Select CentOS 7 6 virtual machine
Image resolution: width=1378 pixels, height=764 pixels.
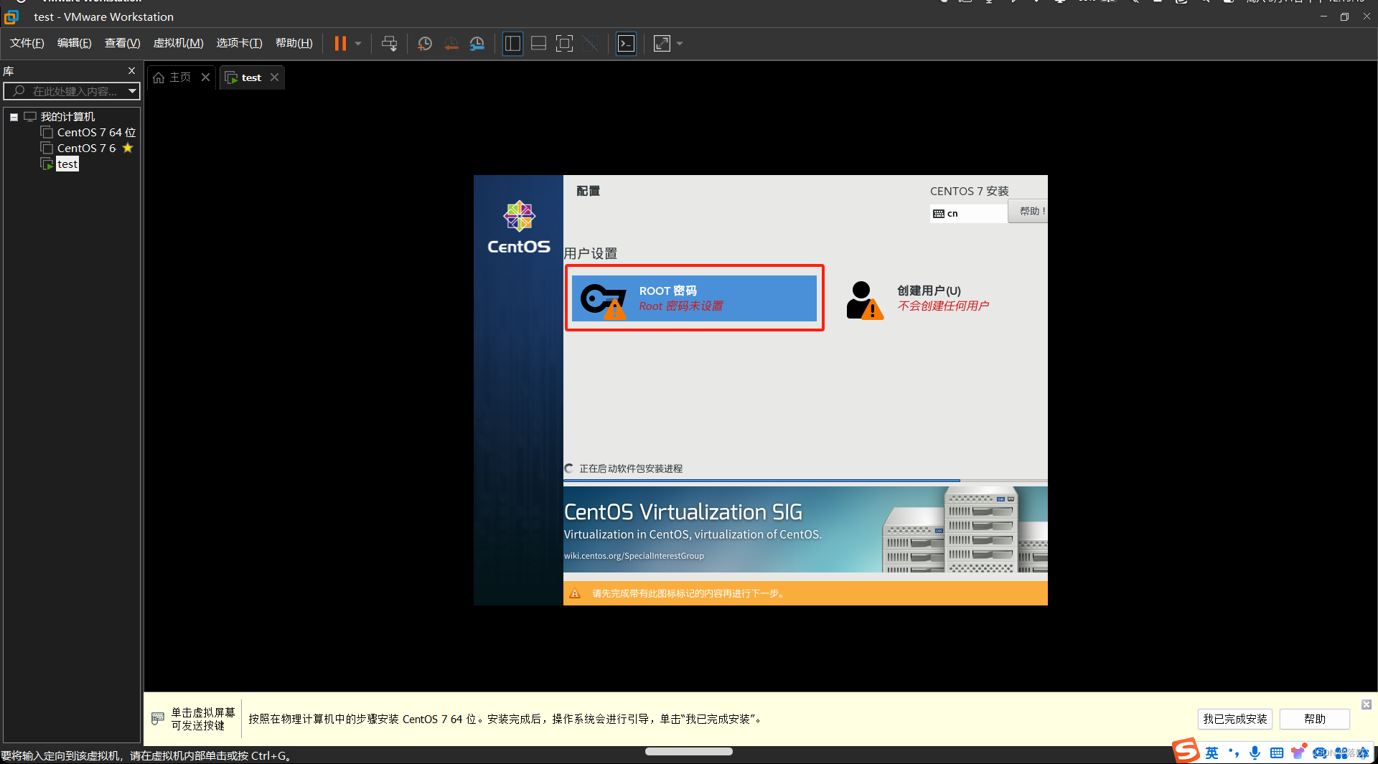point(86,148)
